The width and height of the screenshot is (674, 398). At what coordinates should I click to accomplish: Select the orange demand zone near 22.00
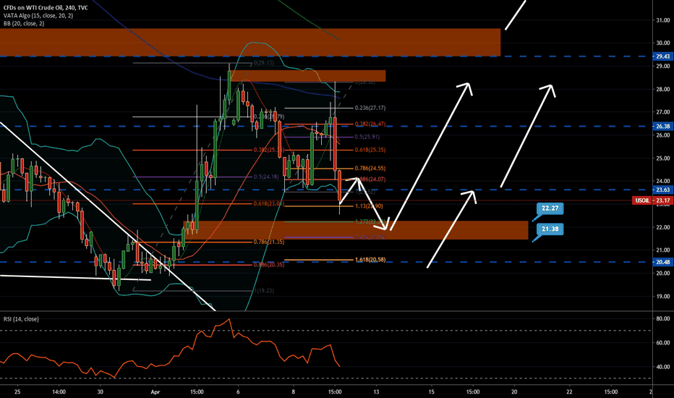coord(356,230)
